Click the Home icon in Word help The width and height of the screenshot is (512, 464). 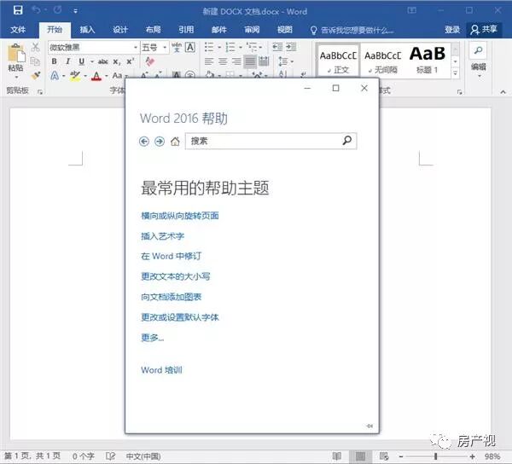[x=175, y=142]
